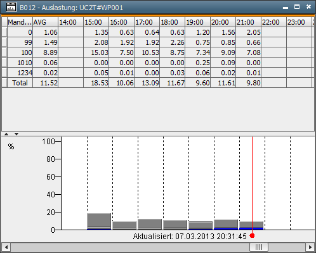This screenshot has height=253, width=316.
Task: Click the 20:00 bar in chart
Action: (x=226, y=225)
